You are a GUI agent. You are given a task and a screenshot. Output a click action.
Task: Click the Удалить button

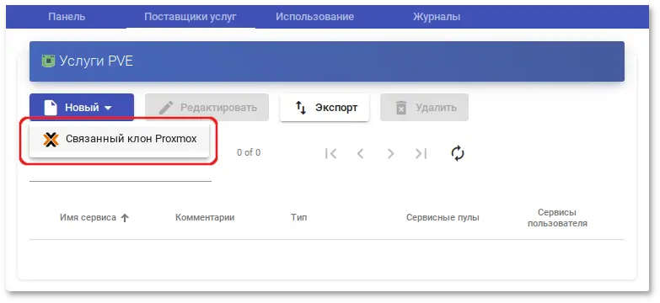click(x=424, y=108)
